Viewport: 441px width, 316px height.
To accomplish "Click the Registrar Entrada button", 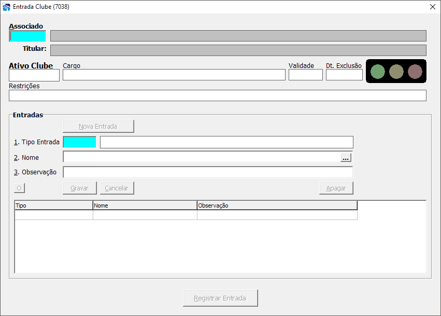I will click(220, 298).
